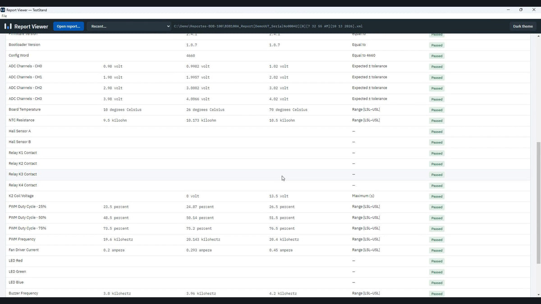Click the vertical scrollbar thumb
The width and height of the screenshot is (541, 304).
pos(538,203)
